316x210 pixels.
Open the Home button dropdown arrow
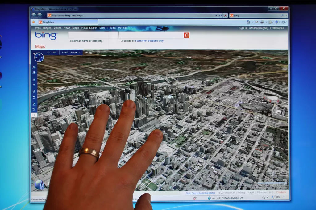(x=253, y=22)
